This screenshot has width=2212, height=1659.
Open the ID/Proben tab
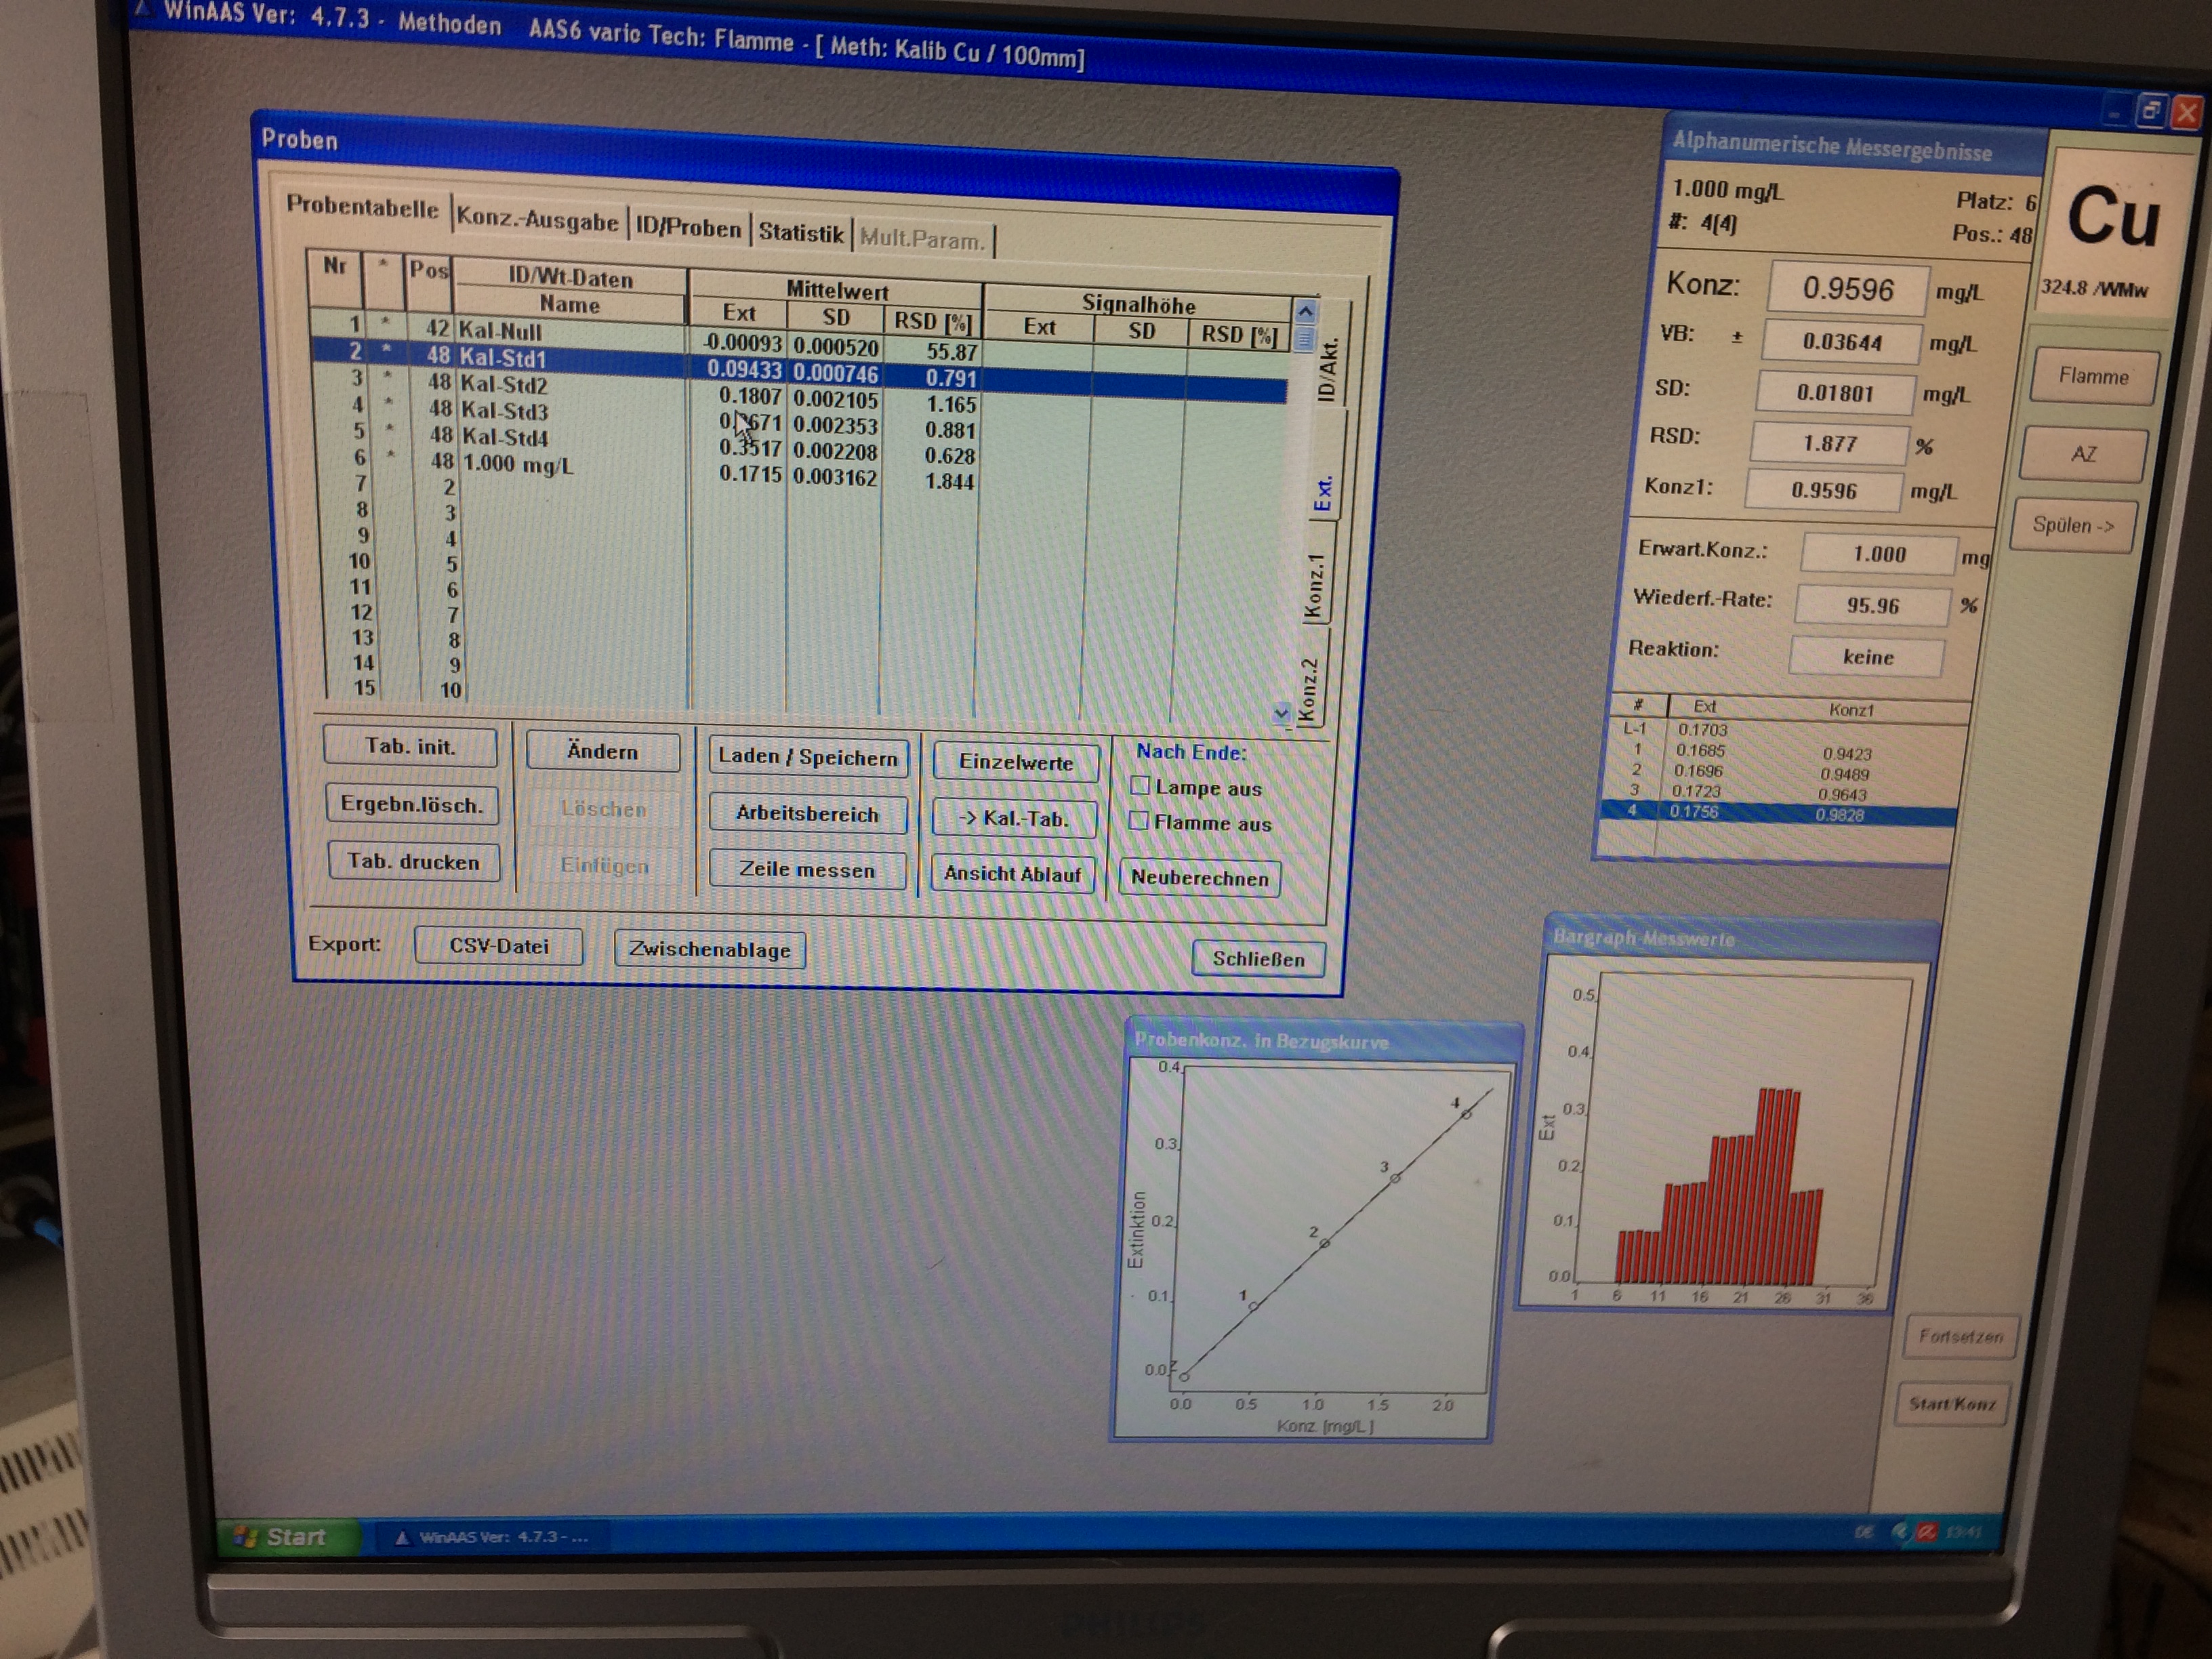[x=688, y=228]
